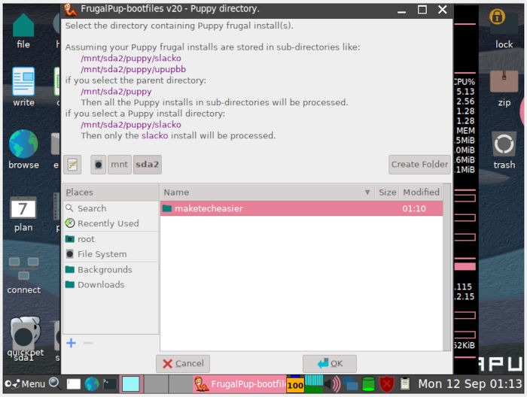Click the CPU load graph tray icon
The height and width of the screenshot is (397, 527).
[314, 384]
